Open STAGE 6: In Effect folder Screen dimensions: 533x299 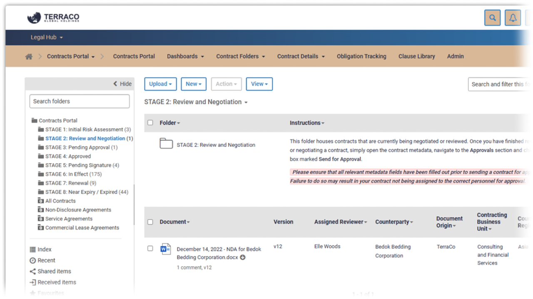(x=67, y=174)
